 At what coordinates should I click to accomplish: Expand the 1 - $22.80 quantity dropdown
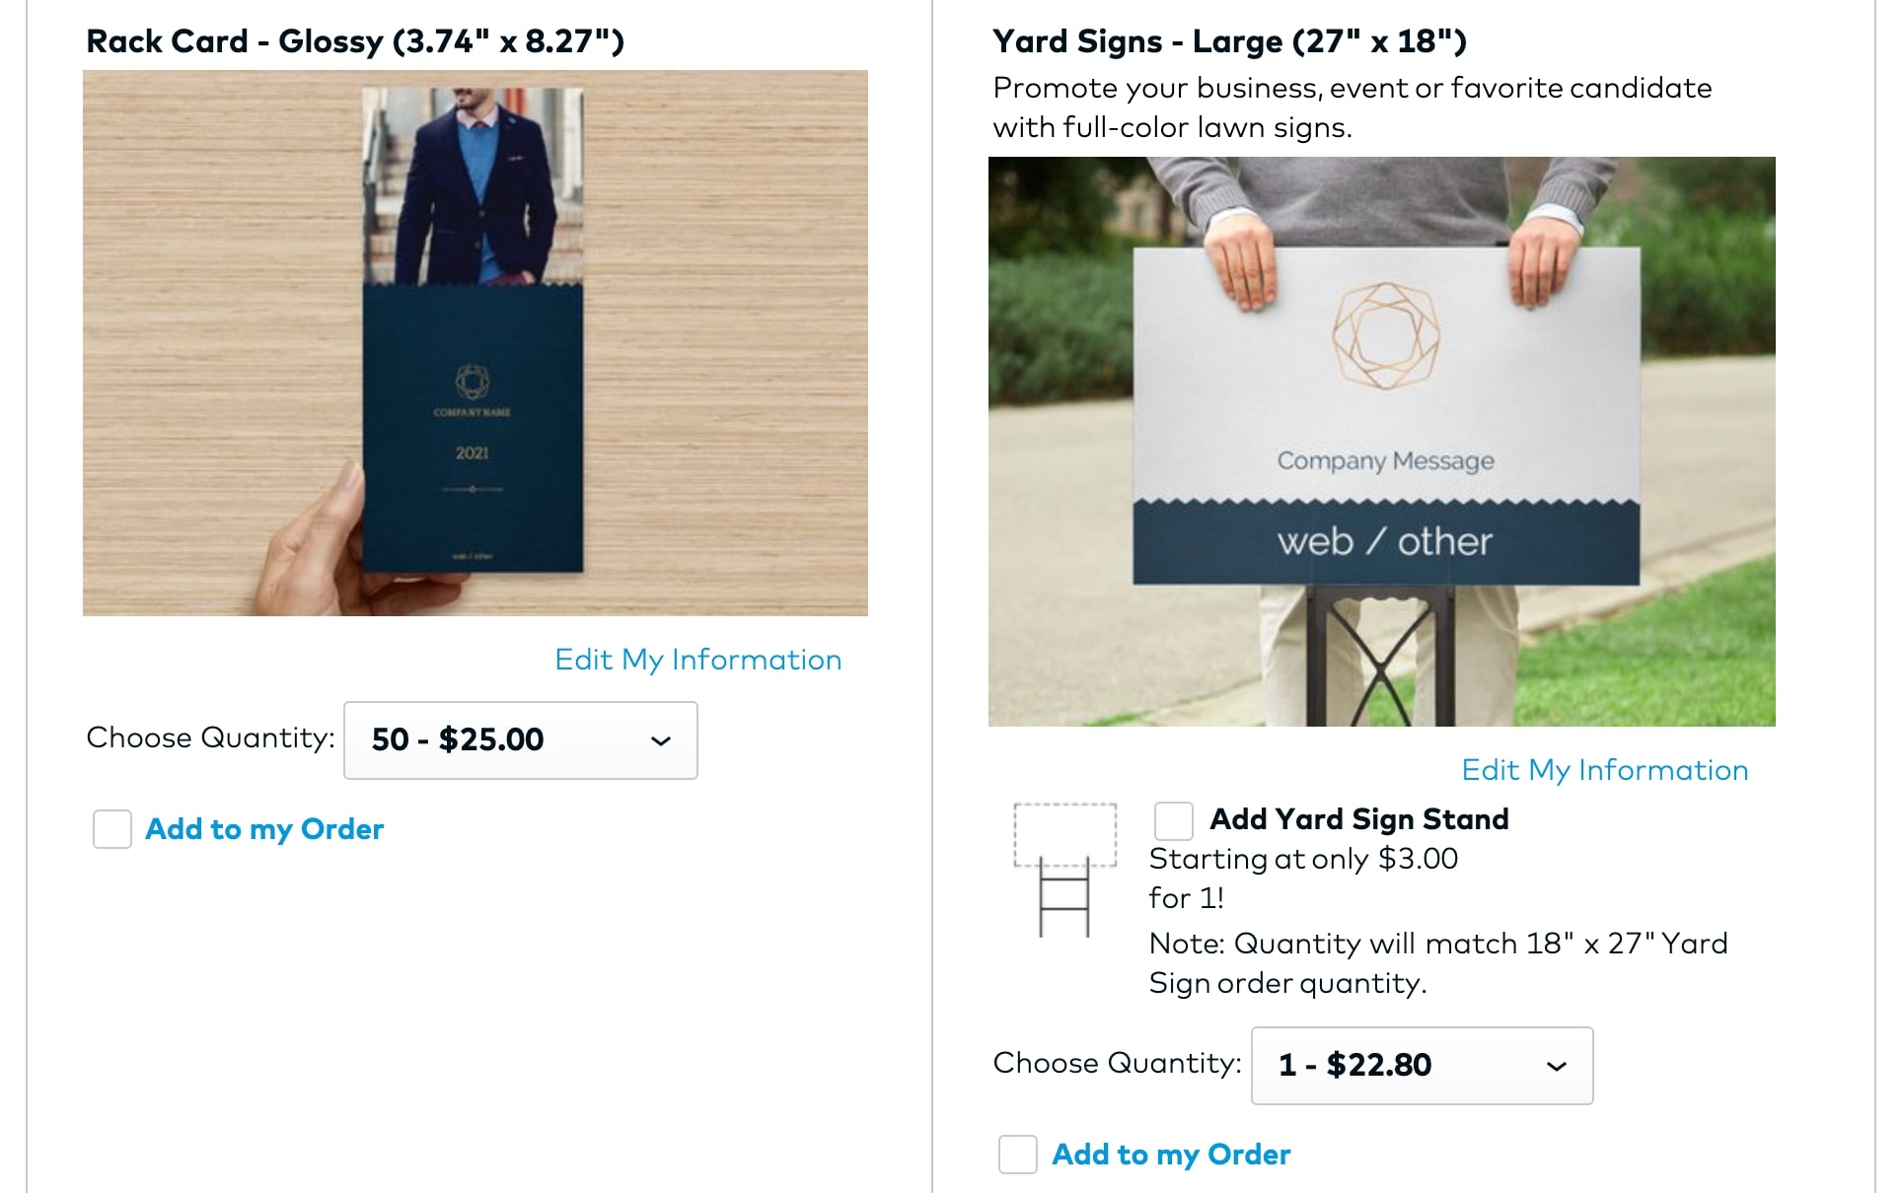1421,1066
